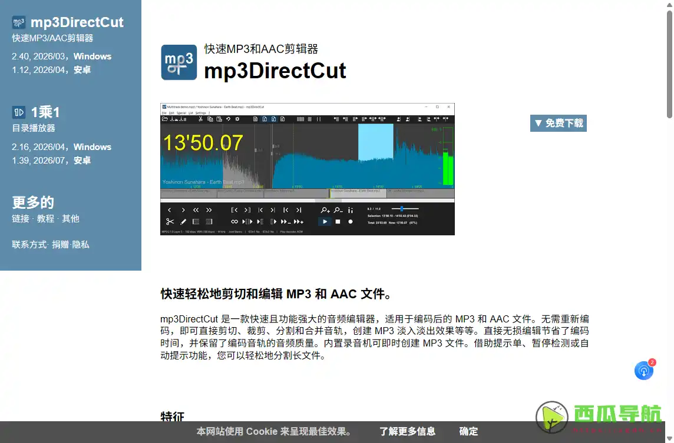Click the heading 快速轻松地剪切和编辑 MP3 和 AAC 文件
The image size is (674, 443).
pyautogui.click(x=277, y=294)
